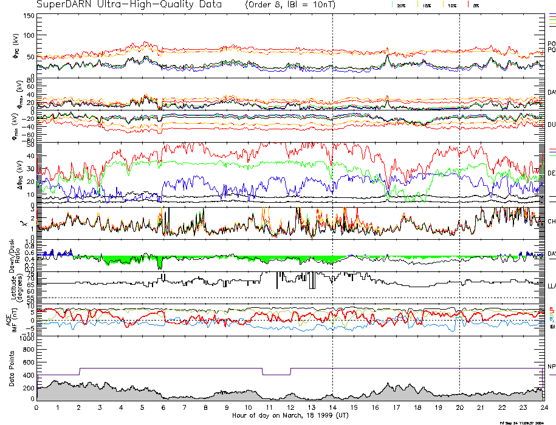Click the blue Bx legend label

[552, 320]
